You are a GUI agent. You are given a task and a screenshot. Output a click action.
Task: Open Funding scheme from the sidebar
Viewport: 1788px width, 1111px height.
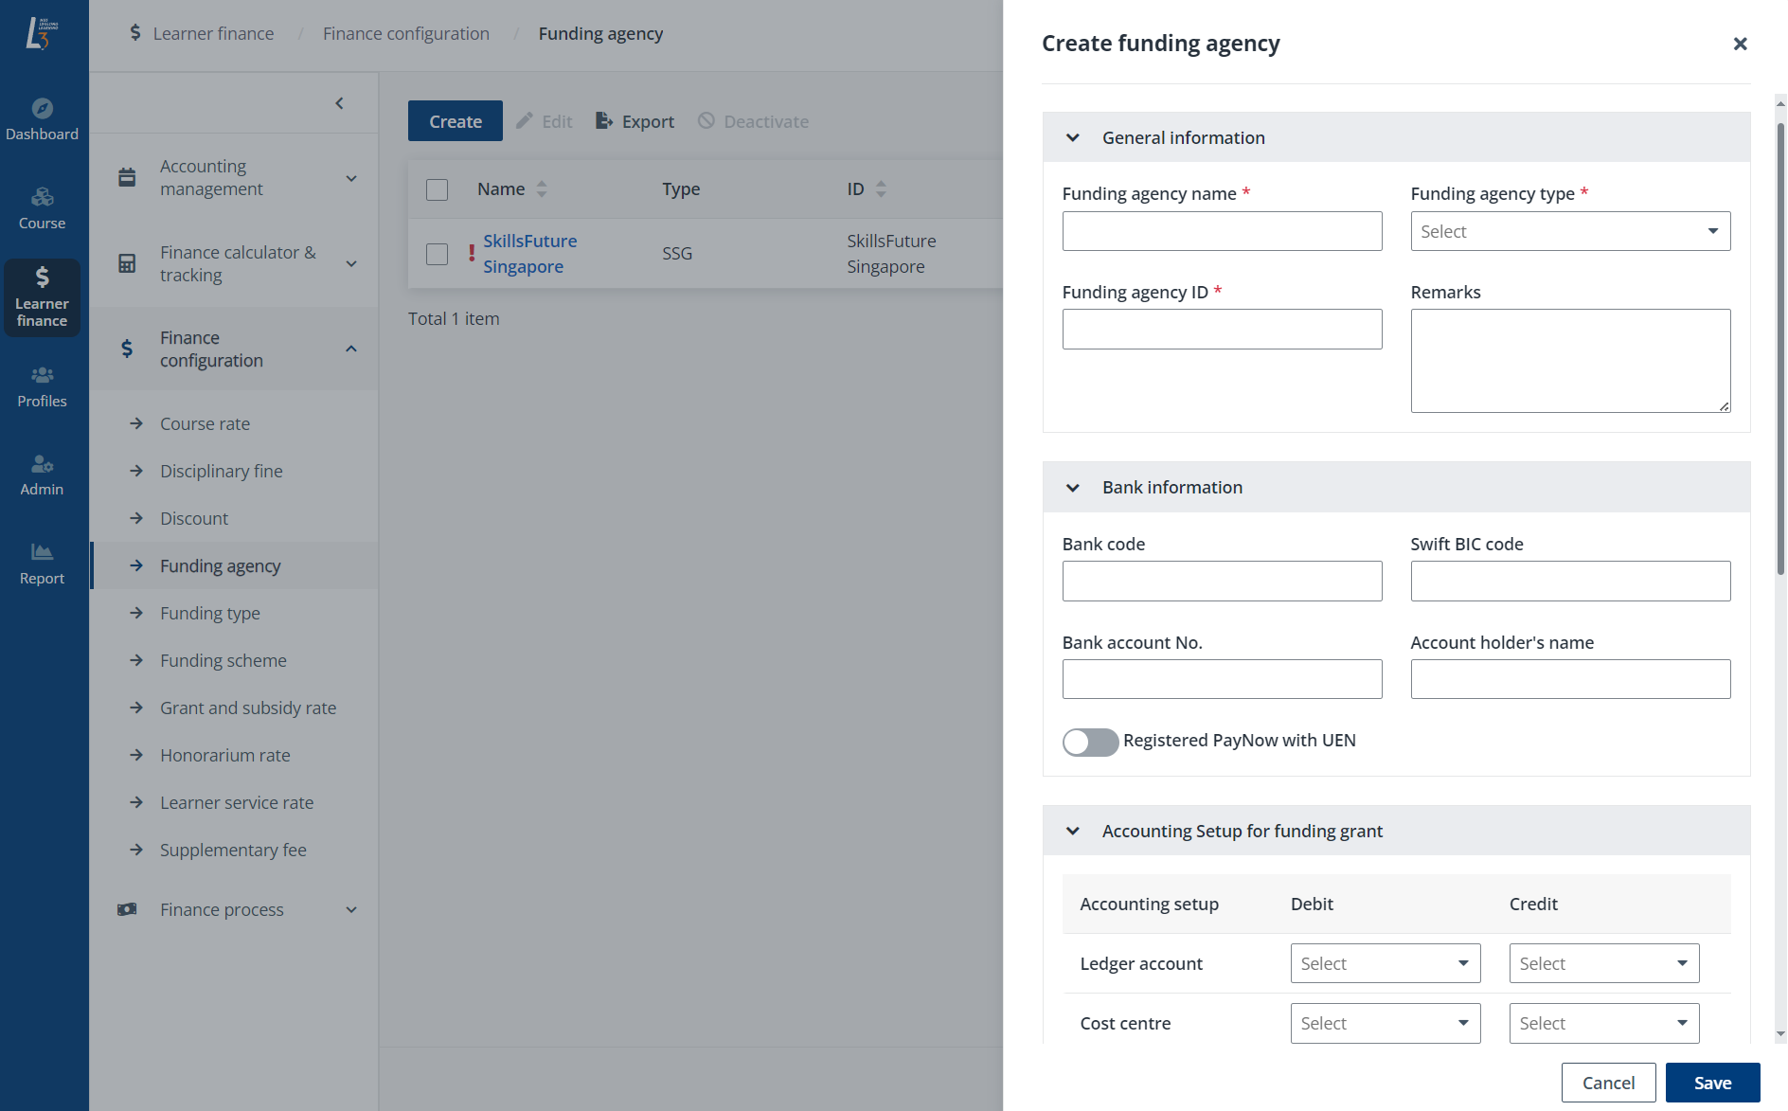(x=223, y=660)
